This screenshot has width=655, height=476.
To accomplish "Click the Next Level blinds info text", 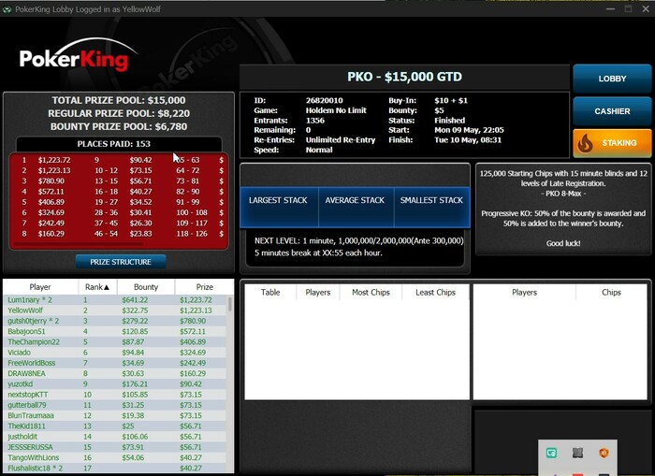I will (358, 241).
